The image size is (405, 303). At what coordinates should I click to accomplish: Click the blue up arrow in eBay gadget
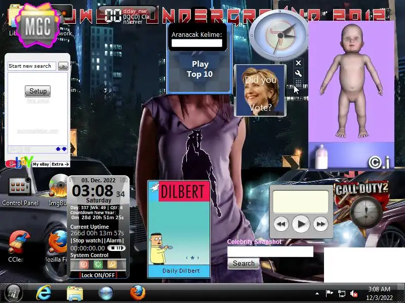pyautogui.click(x=58, y=149)
